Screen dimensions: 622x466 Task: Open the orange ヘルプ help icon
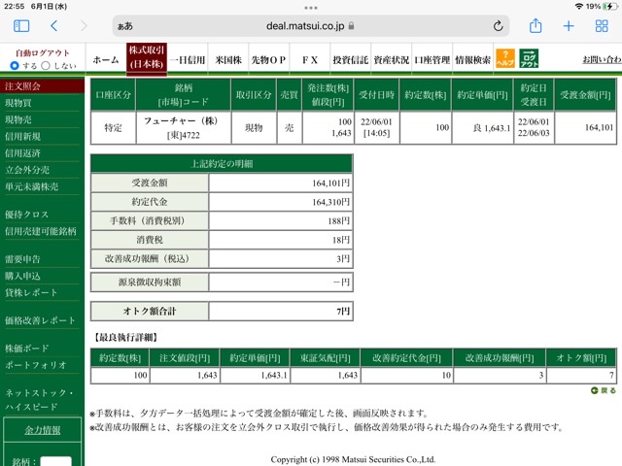coord(505,58)
